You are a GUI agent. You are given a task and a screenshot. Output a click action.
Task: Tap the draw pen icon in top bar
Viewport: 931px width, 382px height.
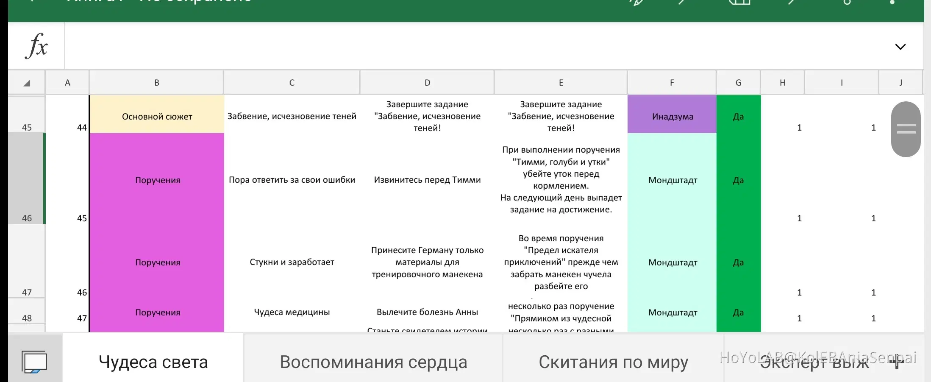click(636, 2)
